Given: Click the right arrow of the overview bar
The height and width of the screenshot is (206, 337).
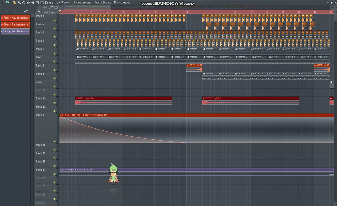Looking at the screenshot, I should [x=332, y=8].
